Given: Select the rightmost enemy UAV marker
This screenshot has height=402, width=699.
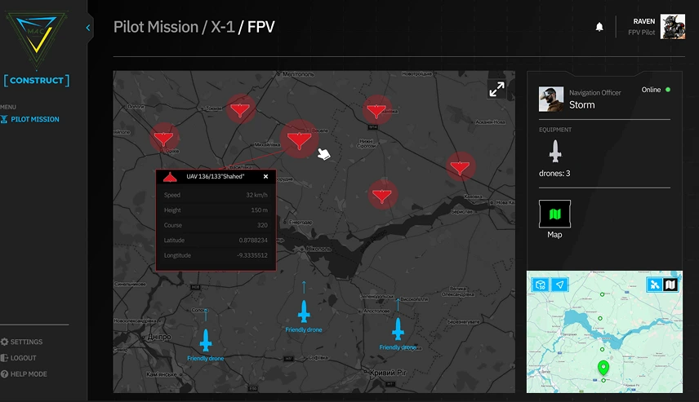Looking at the screenshot, I should click(460, 166).
